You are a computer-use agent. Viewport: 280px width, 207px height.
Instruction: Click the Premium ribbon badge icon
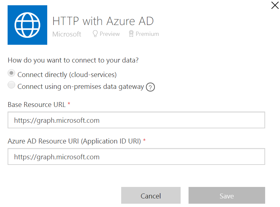pos(131,34)
